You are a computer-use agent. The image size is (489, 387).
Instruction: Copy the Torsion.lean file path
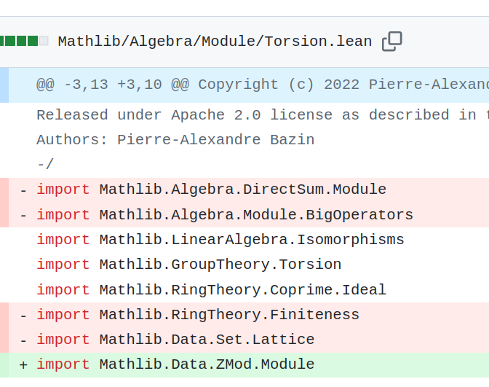(392, 42)
